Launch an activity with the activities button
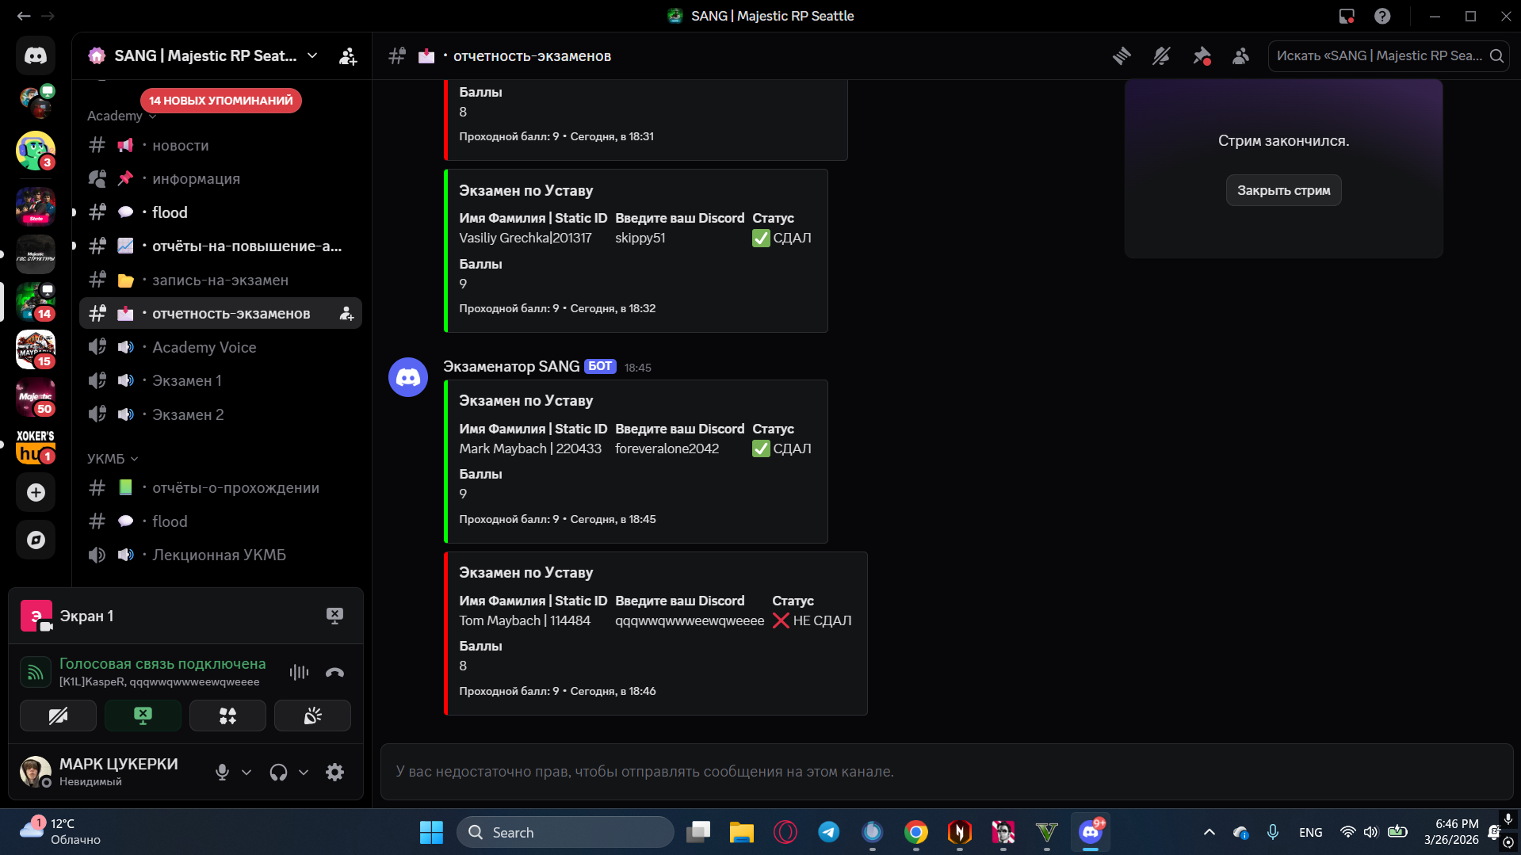 (227, 716)
